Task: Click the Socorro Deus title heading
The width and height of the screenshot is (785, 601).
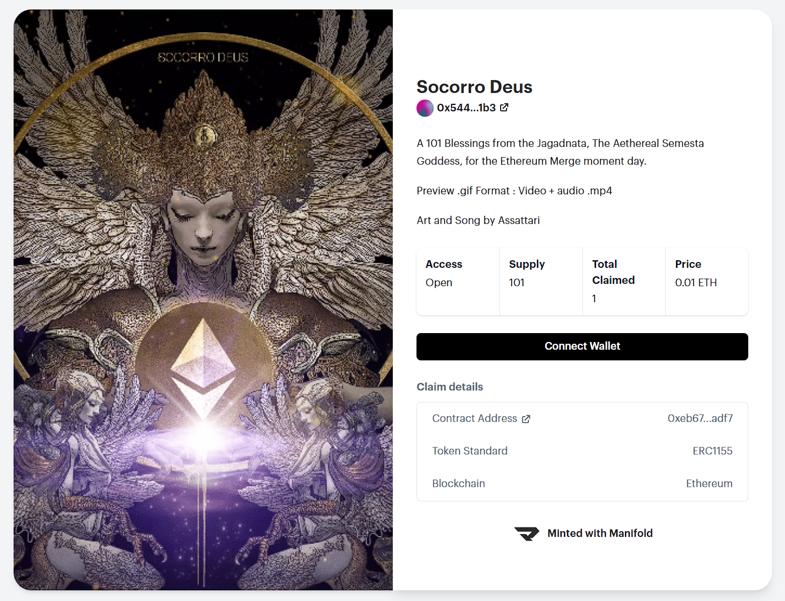Action: 474,87
